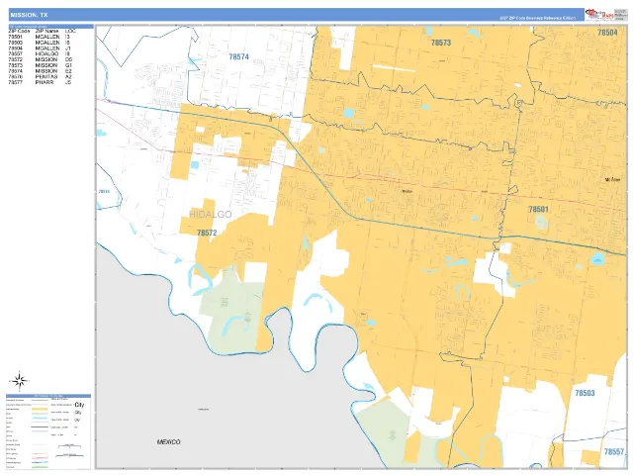633x475 pixels.
Task: Click the blue legend title bar
Action: point(48,396)
